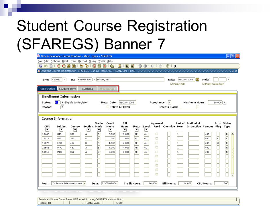Open the Level column lookup arrow

pos(146,130)
